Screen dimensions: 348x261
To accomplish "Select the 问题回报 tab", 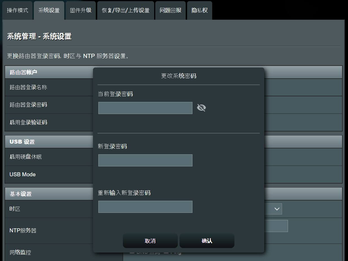I will (x=170, y=10).
